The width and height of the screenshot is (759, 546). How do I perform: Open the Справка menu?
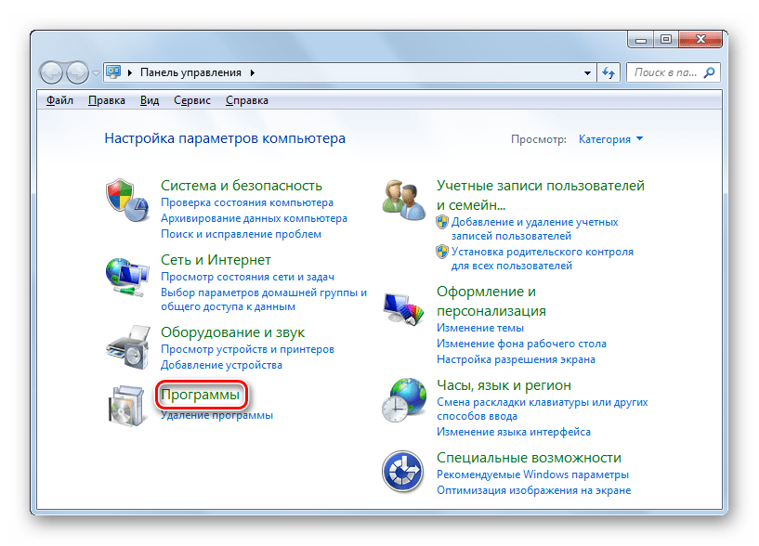[x=247, y=100]
